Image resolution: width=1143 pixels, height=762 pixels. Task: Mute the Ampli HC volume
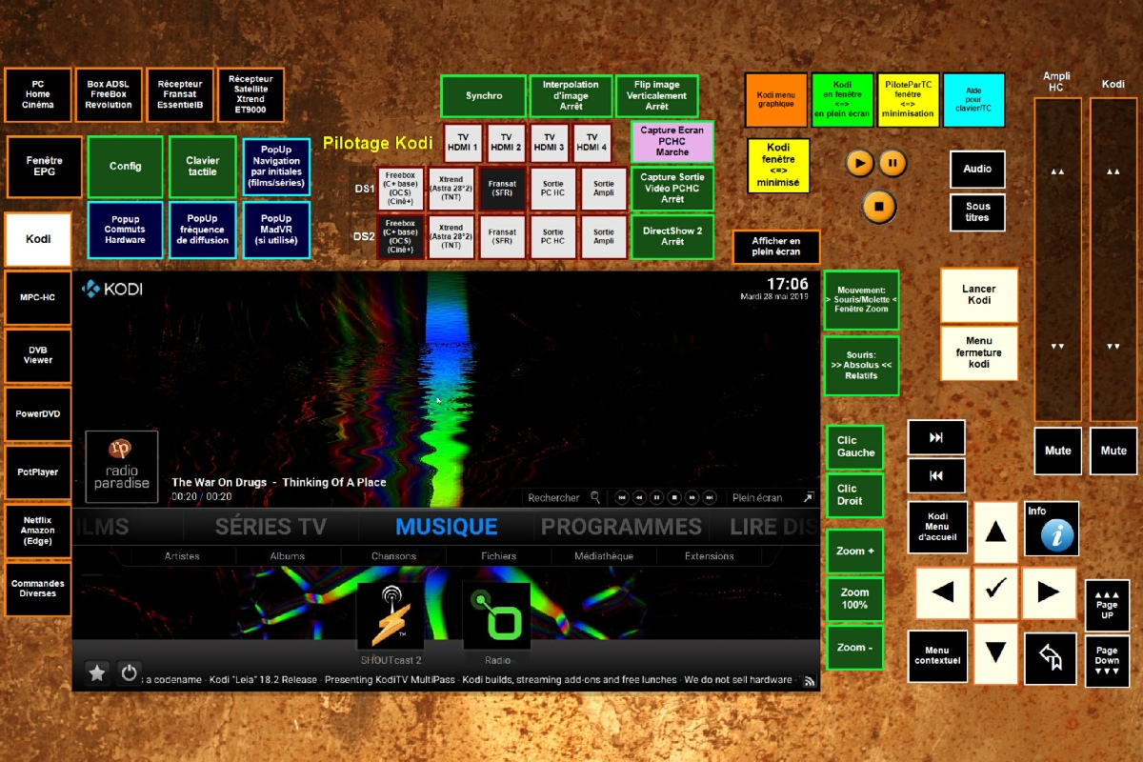click(x=1058, y=451)
